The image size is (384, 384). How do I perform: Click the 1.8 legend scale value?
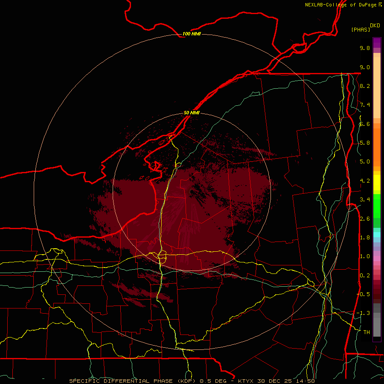pos(365,237)
